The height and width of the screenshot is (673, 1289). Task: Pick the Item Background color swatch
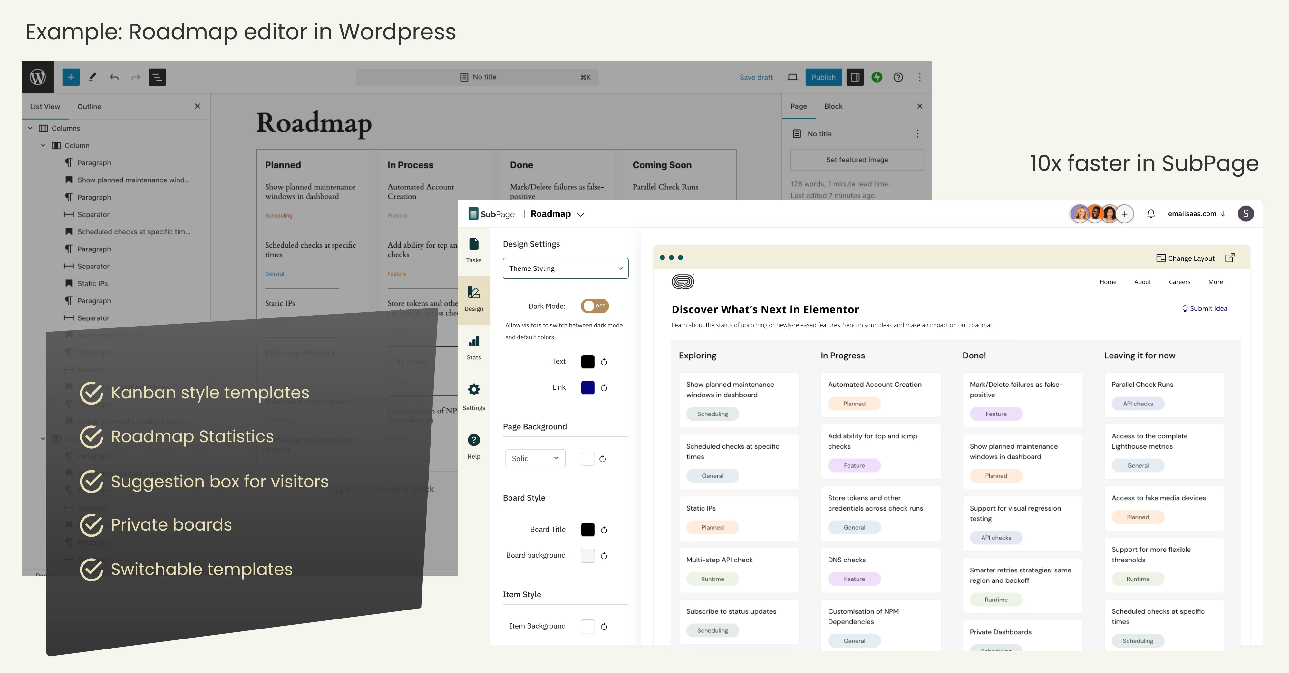[588, 627]
